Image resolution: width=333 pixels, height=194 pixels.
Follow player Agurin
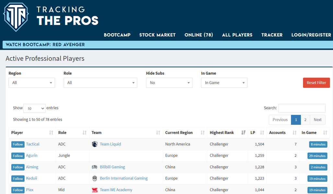point(18,156)
